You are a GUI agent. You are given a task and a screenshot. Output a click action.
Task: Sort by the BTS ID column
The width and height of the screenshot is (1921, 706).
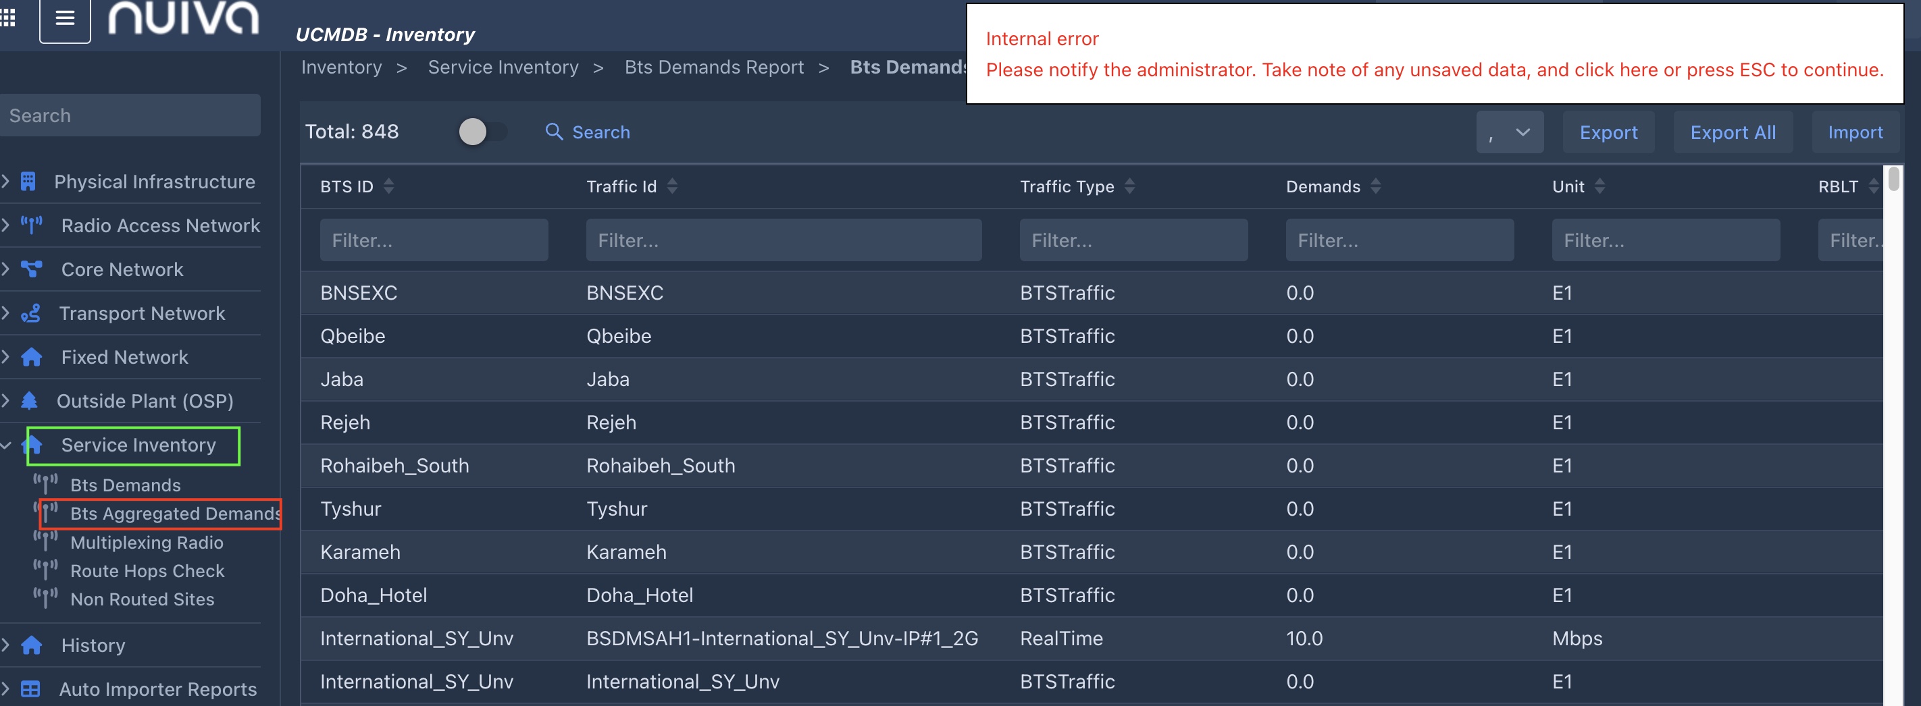[x=388, y=186]
